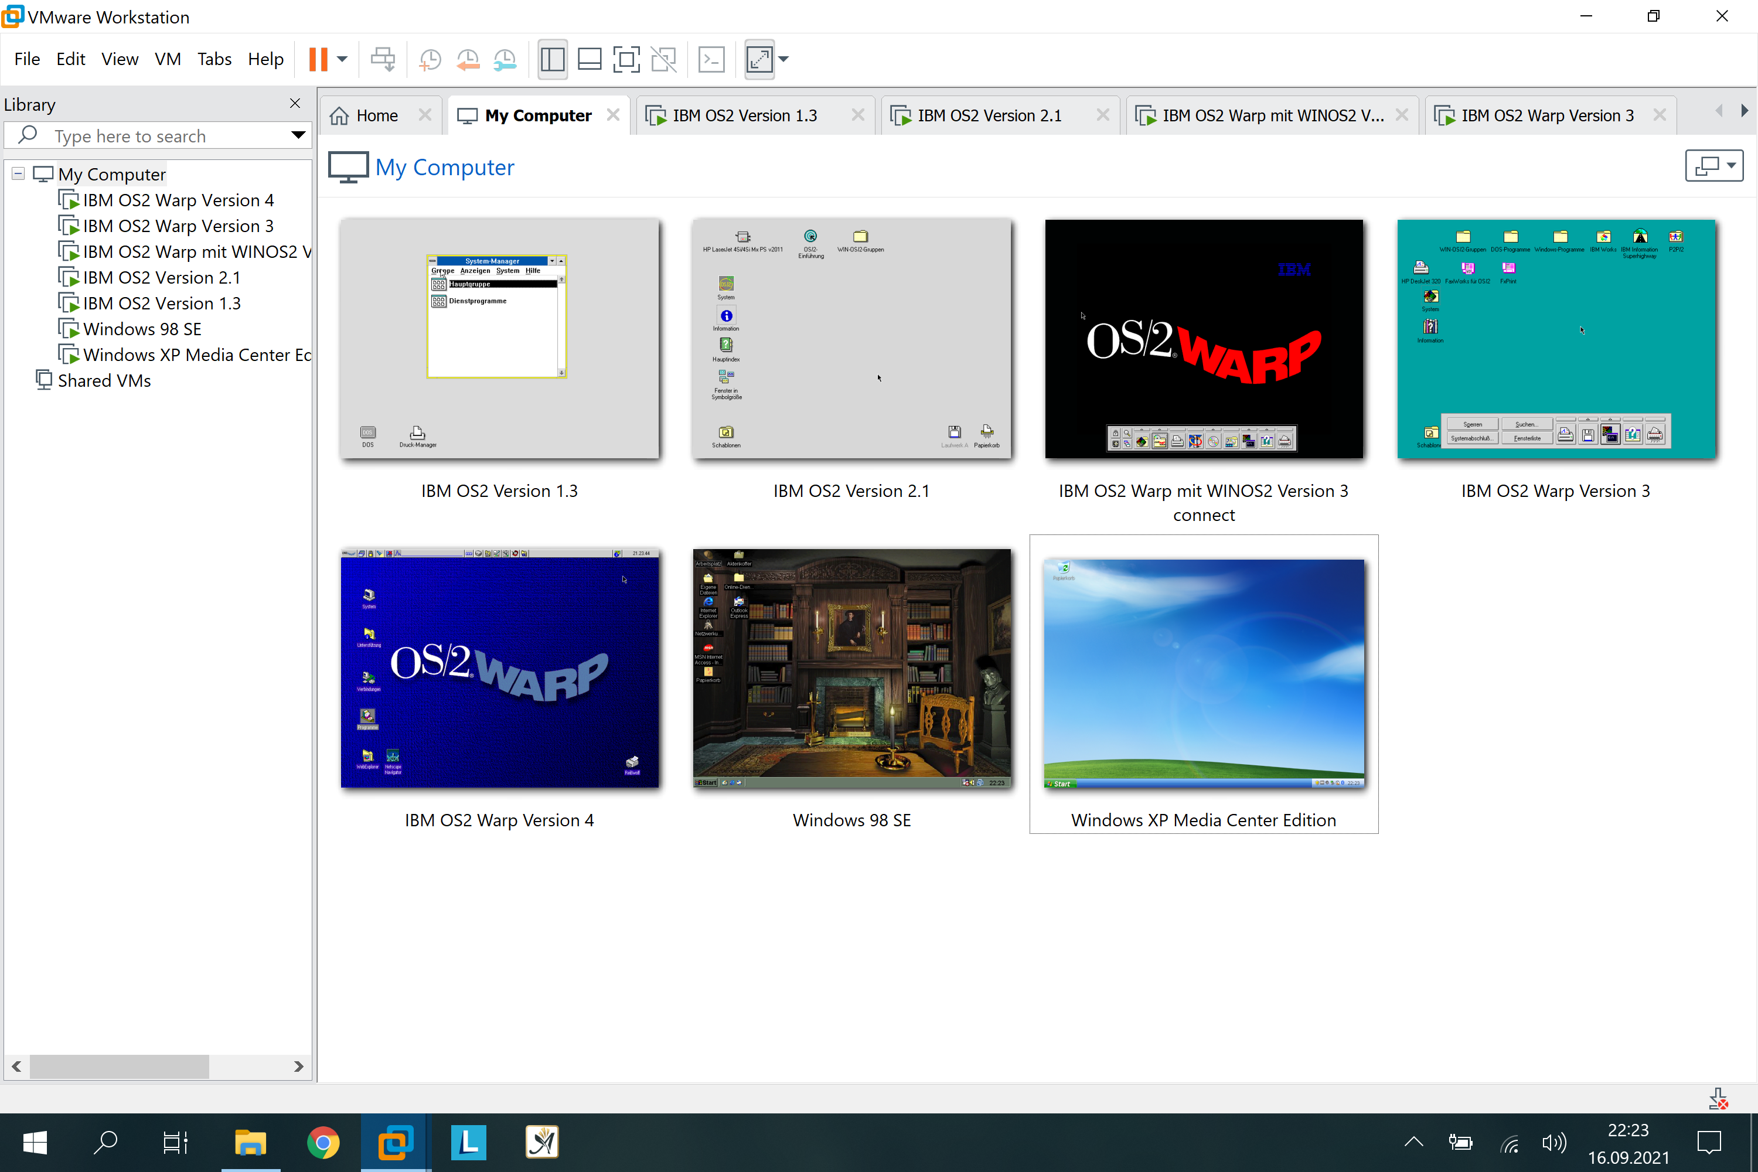Open the File menu
The height and width of the screenshot is (1172, 1758).
coord(27,59)
